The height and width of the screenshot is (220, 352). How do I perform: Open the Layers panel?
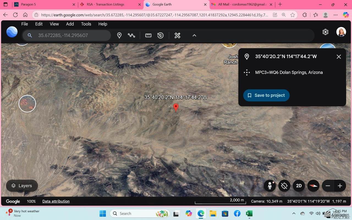[22, 186]
